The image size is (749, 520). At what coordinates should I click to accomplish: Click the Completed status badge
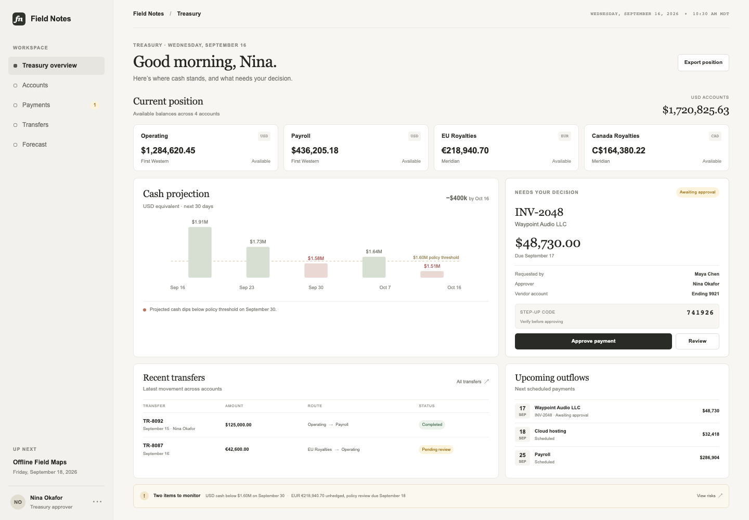[432, 425]
